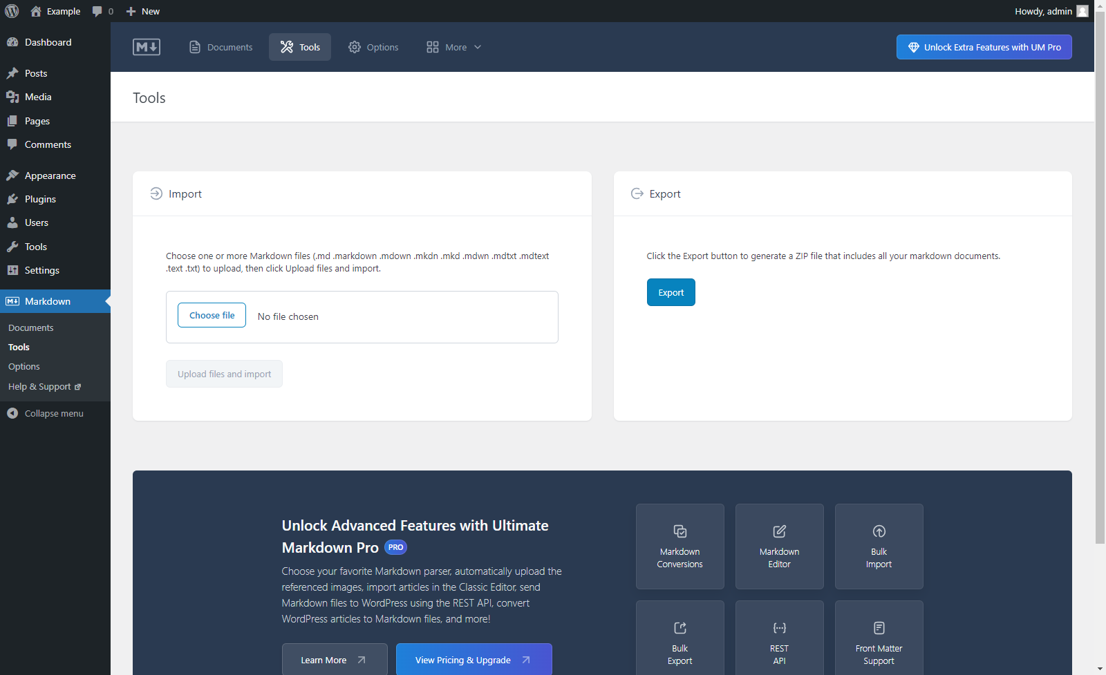Open the Example site home icon

(36, 11)
